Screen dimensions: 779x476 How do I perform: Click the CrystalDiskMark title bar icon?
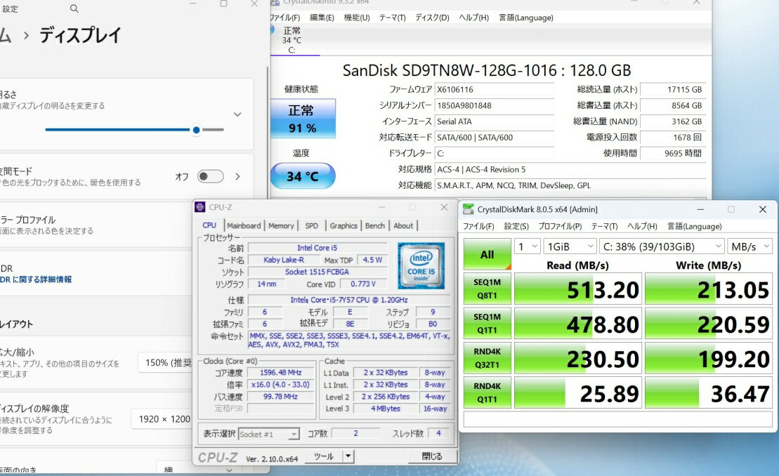pyautogui.click(x=469, y=209)
